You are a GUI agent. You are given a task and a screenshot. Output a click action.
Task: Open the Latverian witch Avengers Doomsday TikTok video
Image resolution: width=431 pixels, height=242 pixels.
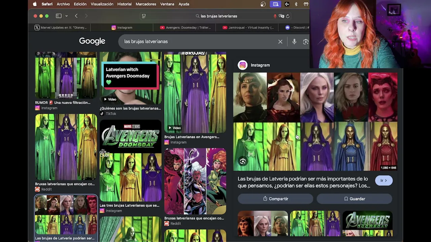coord(130,78)
